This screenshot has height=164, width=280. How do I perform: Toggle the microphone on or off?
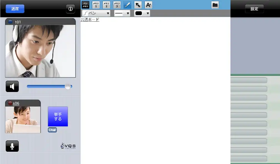12,146
